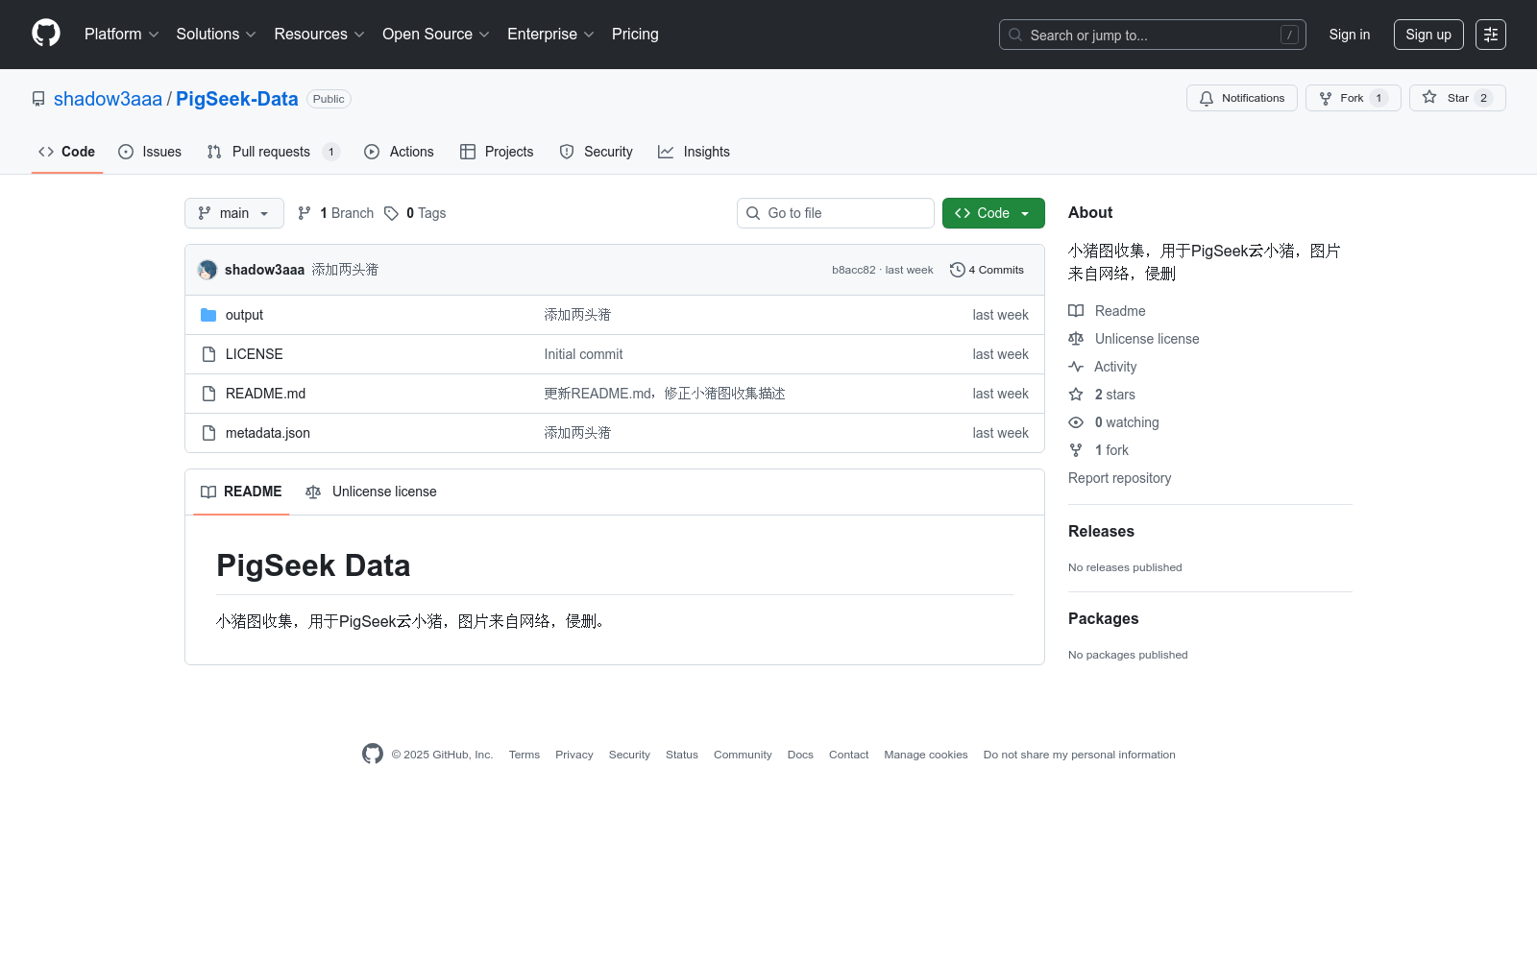
Task: Click the 4 Commits link
Action: click(988, 270)
